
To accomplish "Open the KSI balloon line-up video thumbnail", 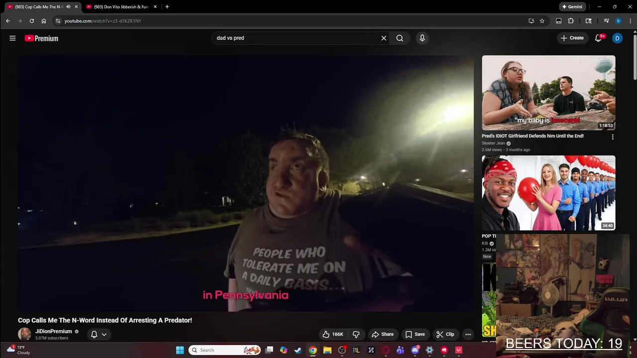I will tap(548, 193).
